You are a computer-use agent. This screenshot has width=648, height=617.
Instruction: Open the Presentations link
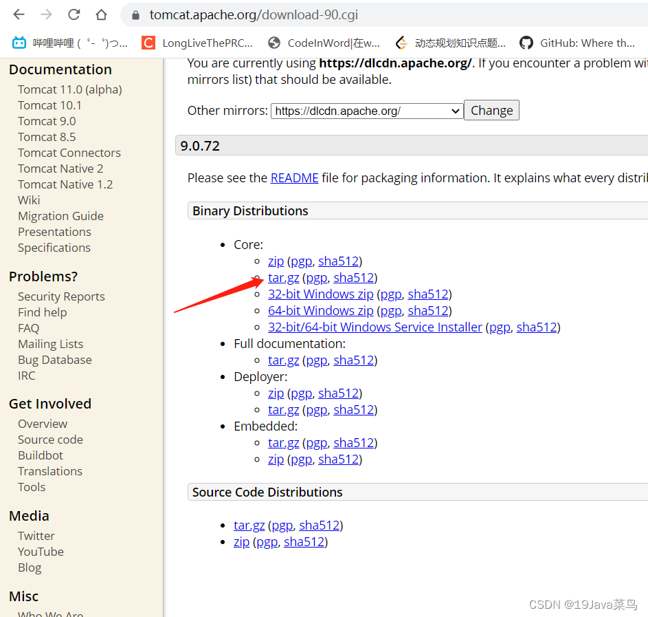(x=54, y=232)
